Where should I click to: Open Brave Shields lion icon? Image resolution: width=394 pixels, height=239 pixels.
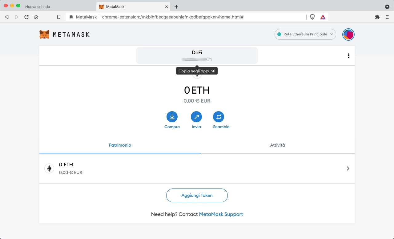pyautogui.click(x=312, y=17)
